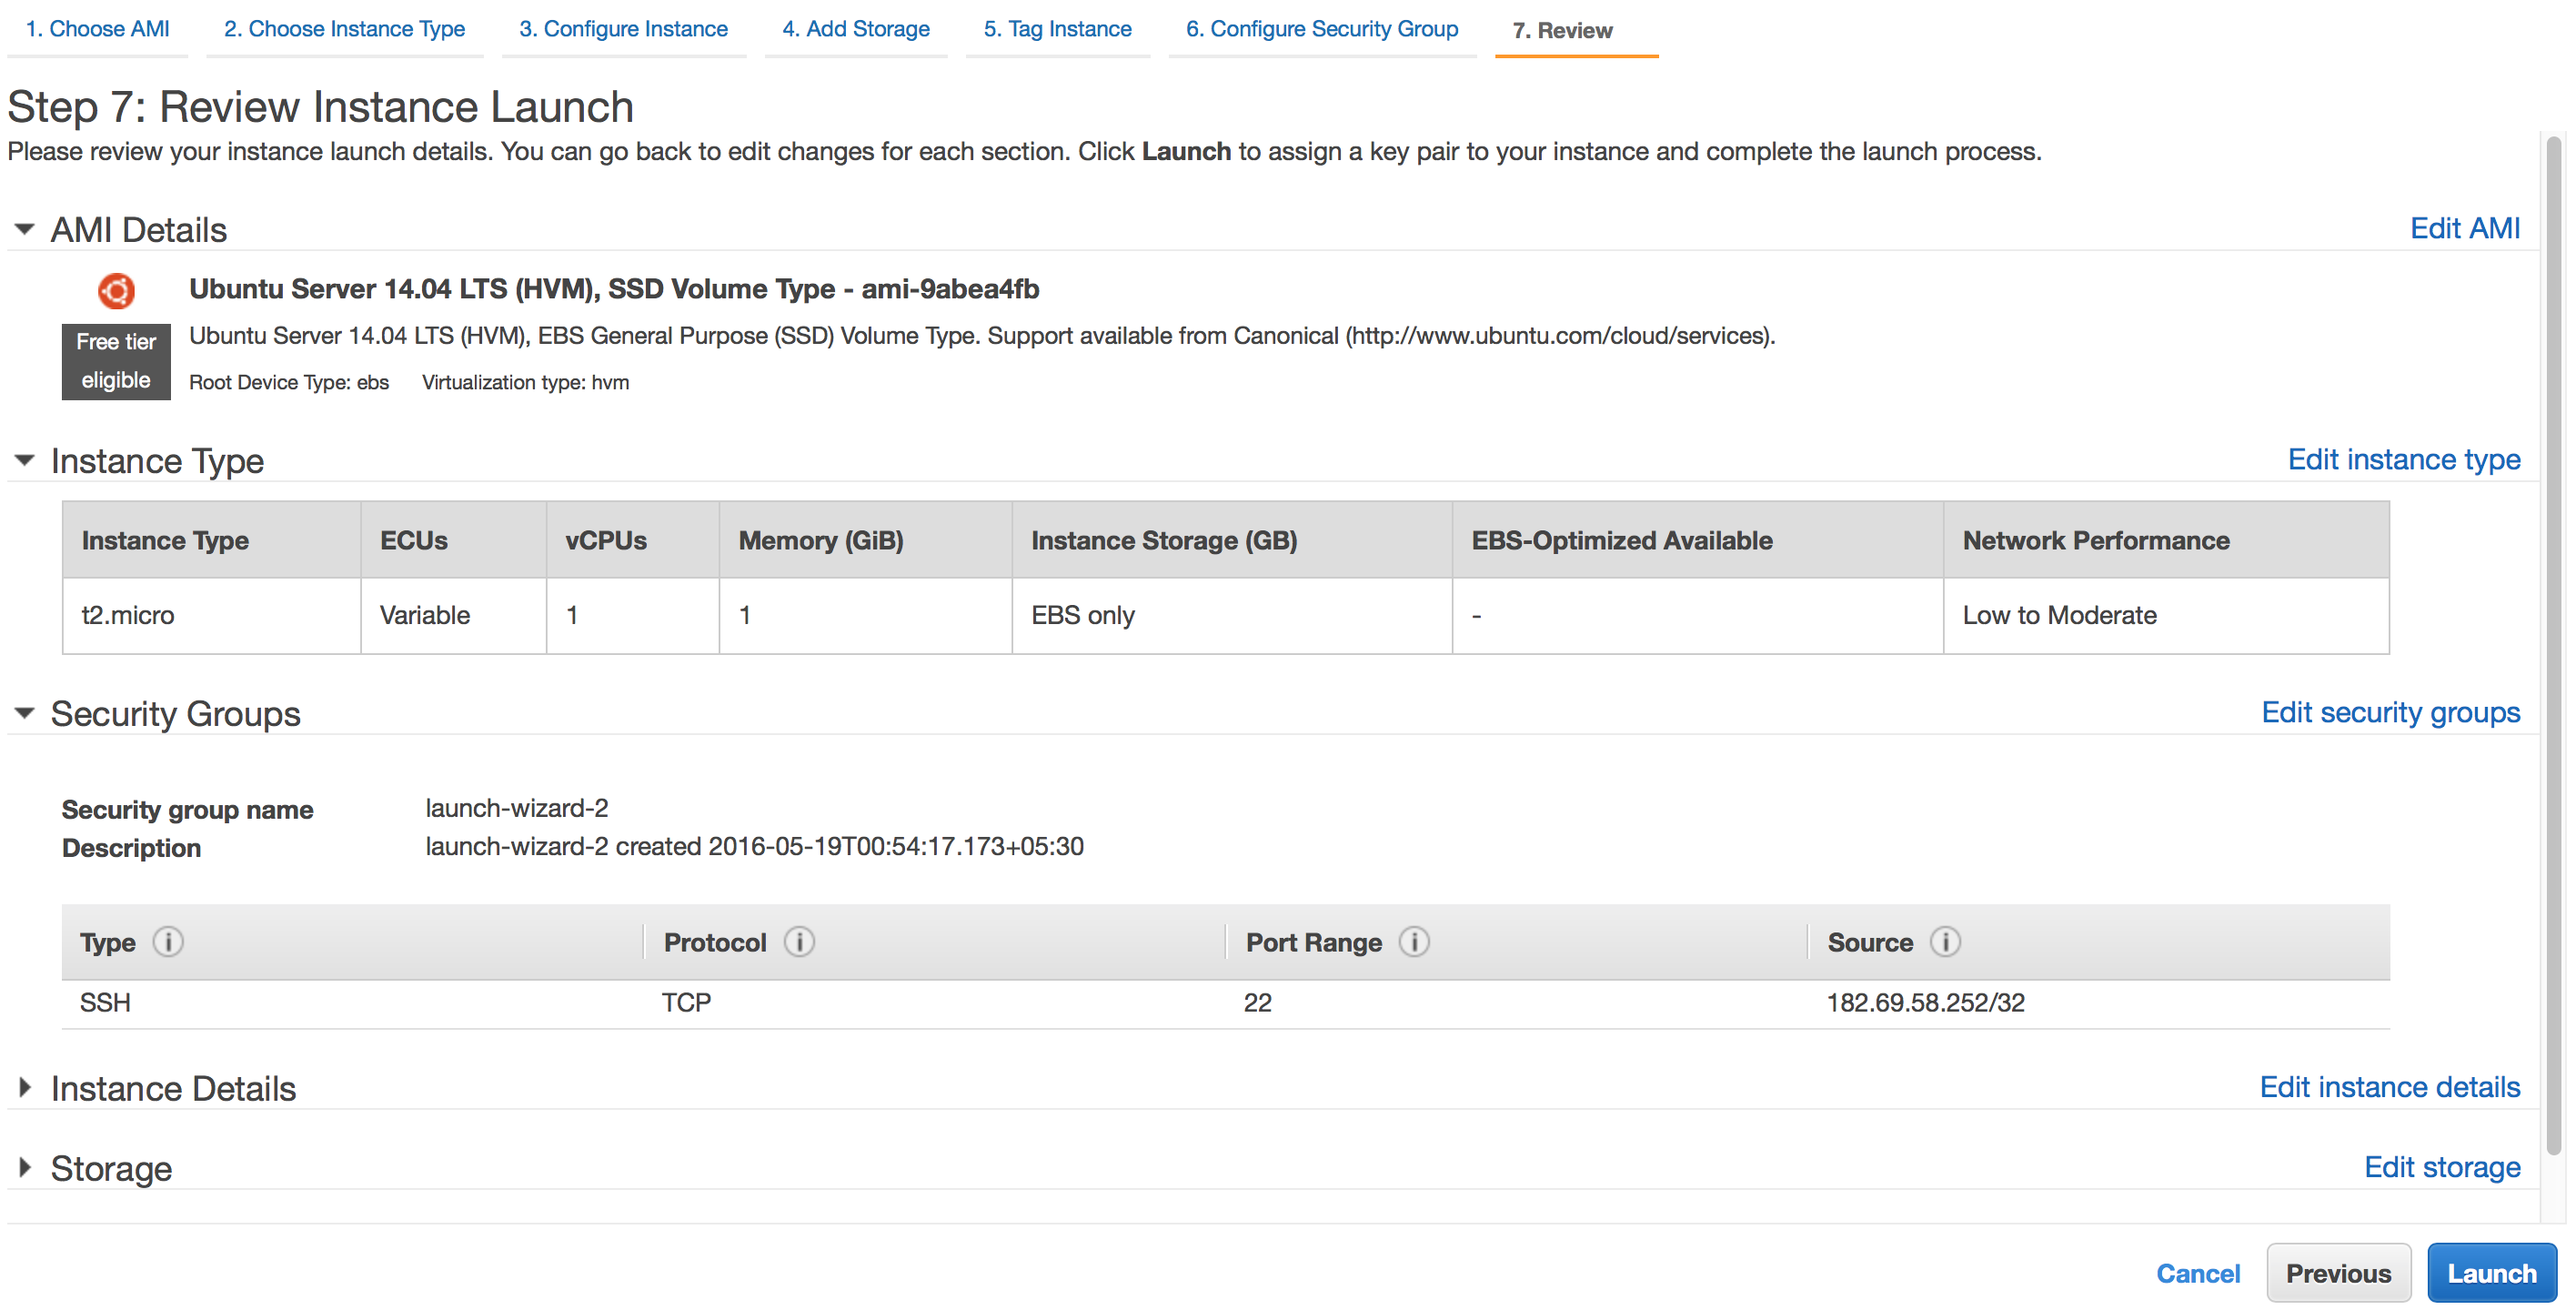Expand the Storage section
This screenshot has height=1310, width=2576.
pyautogui.click(x=25, y=1168)
